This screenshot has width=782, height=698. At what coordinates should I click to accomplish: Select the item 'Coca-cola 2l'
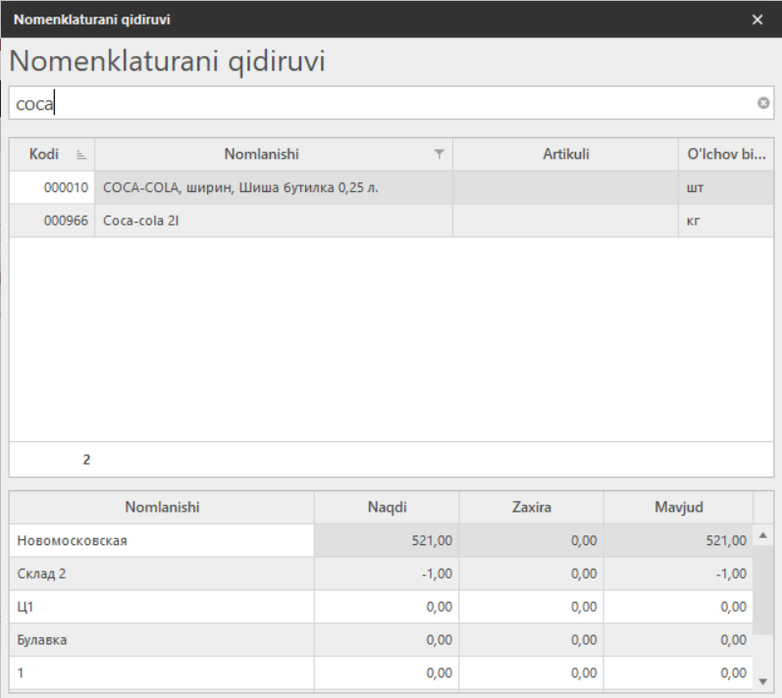(x=140, y=221)
